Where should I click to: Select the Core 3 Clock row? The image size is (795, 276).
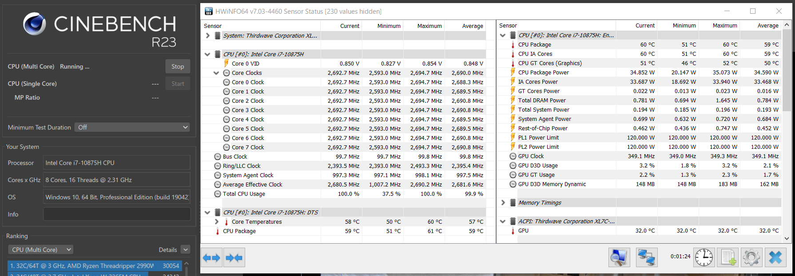pyautogui.click(x=344, y=110)
